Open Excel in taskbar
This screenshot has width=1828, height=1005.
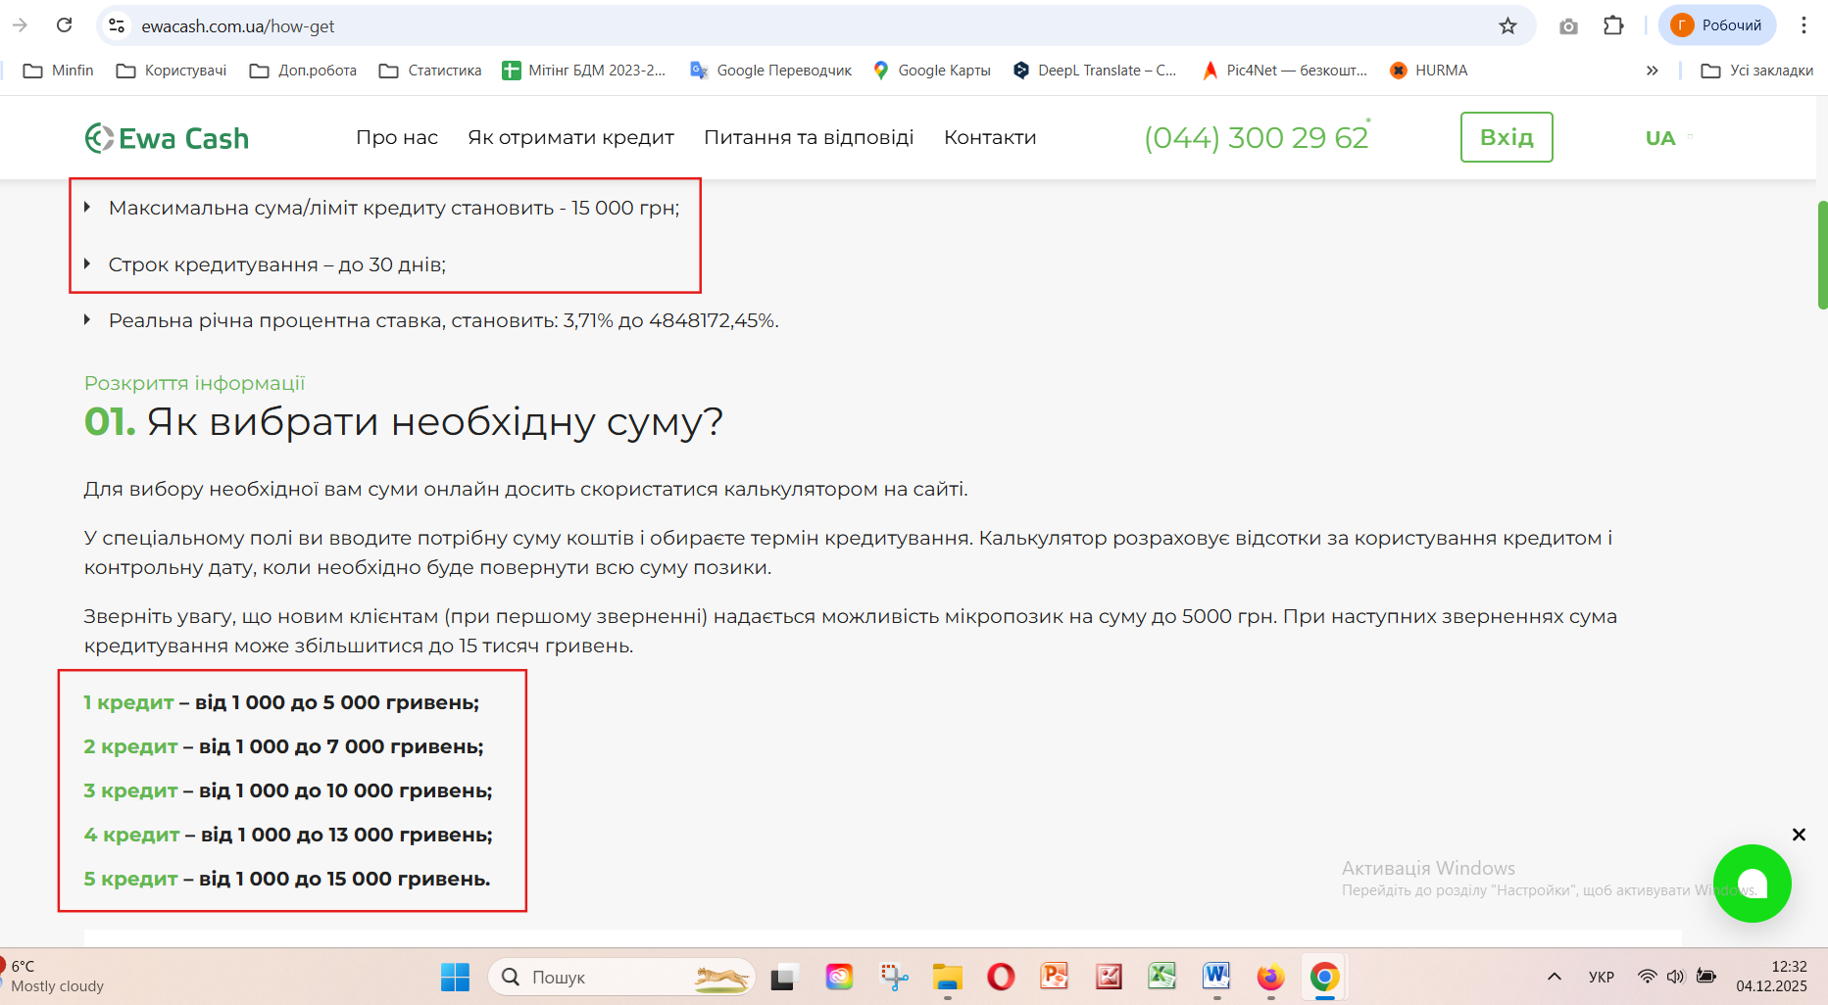(x=1162, y=977)
